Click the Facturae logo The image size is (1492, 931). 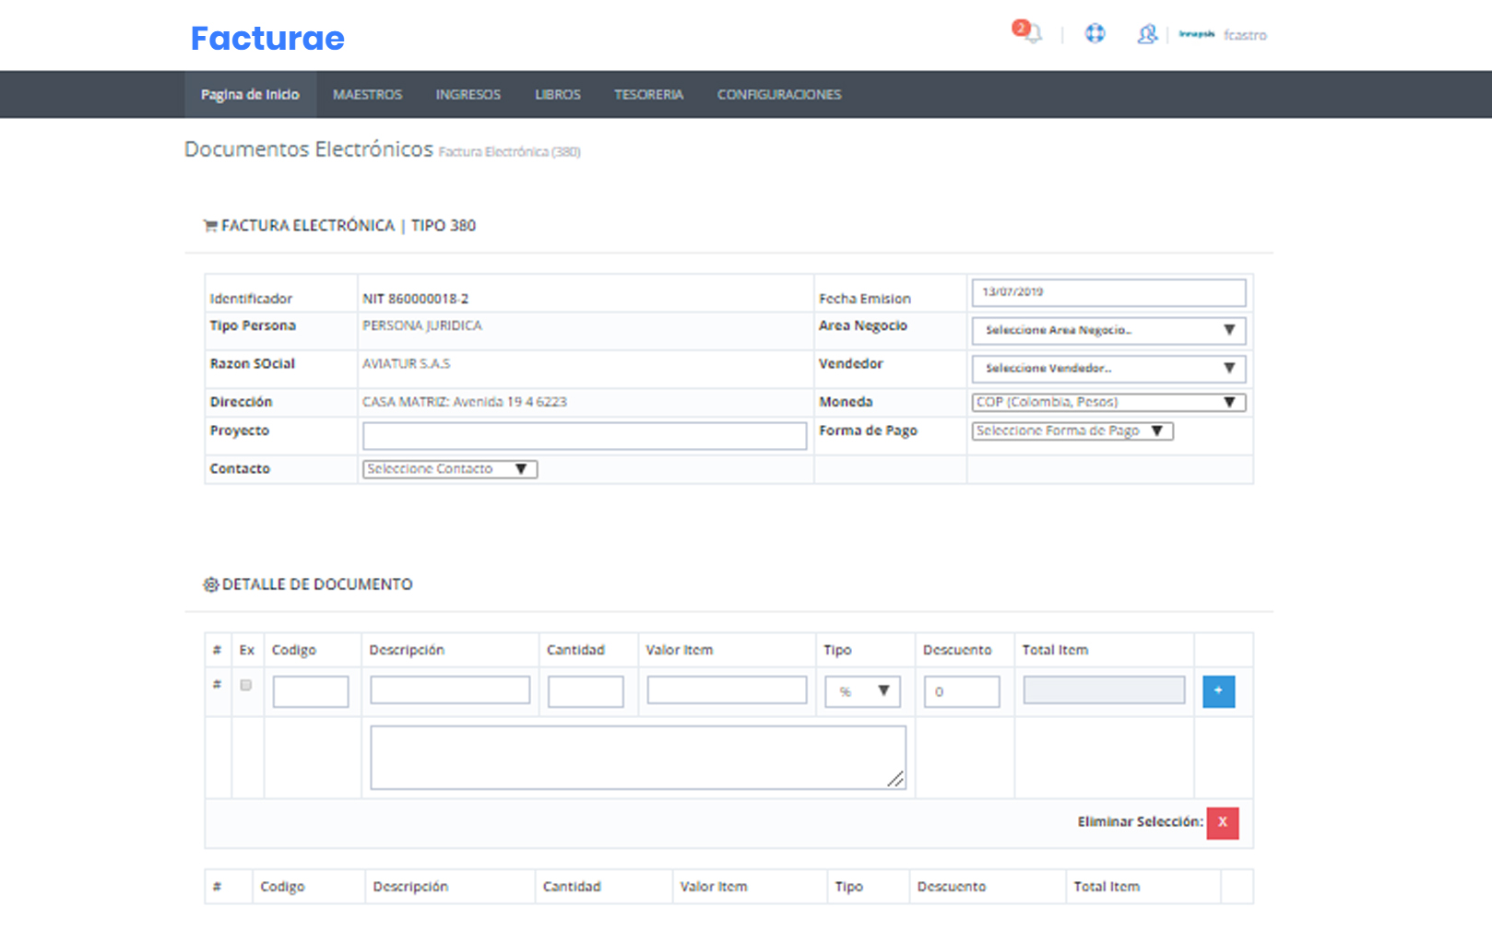(x=267, y=39)
